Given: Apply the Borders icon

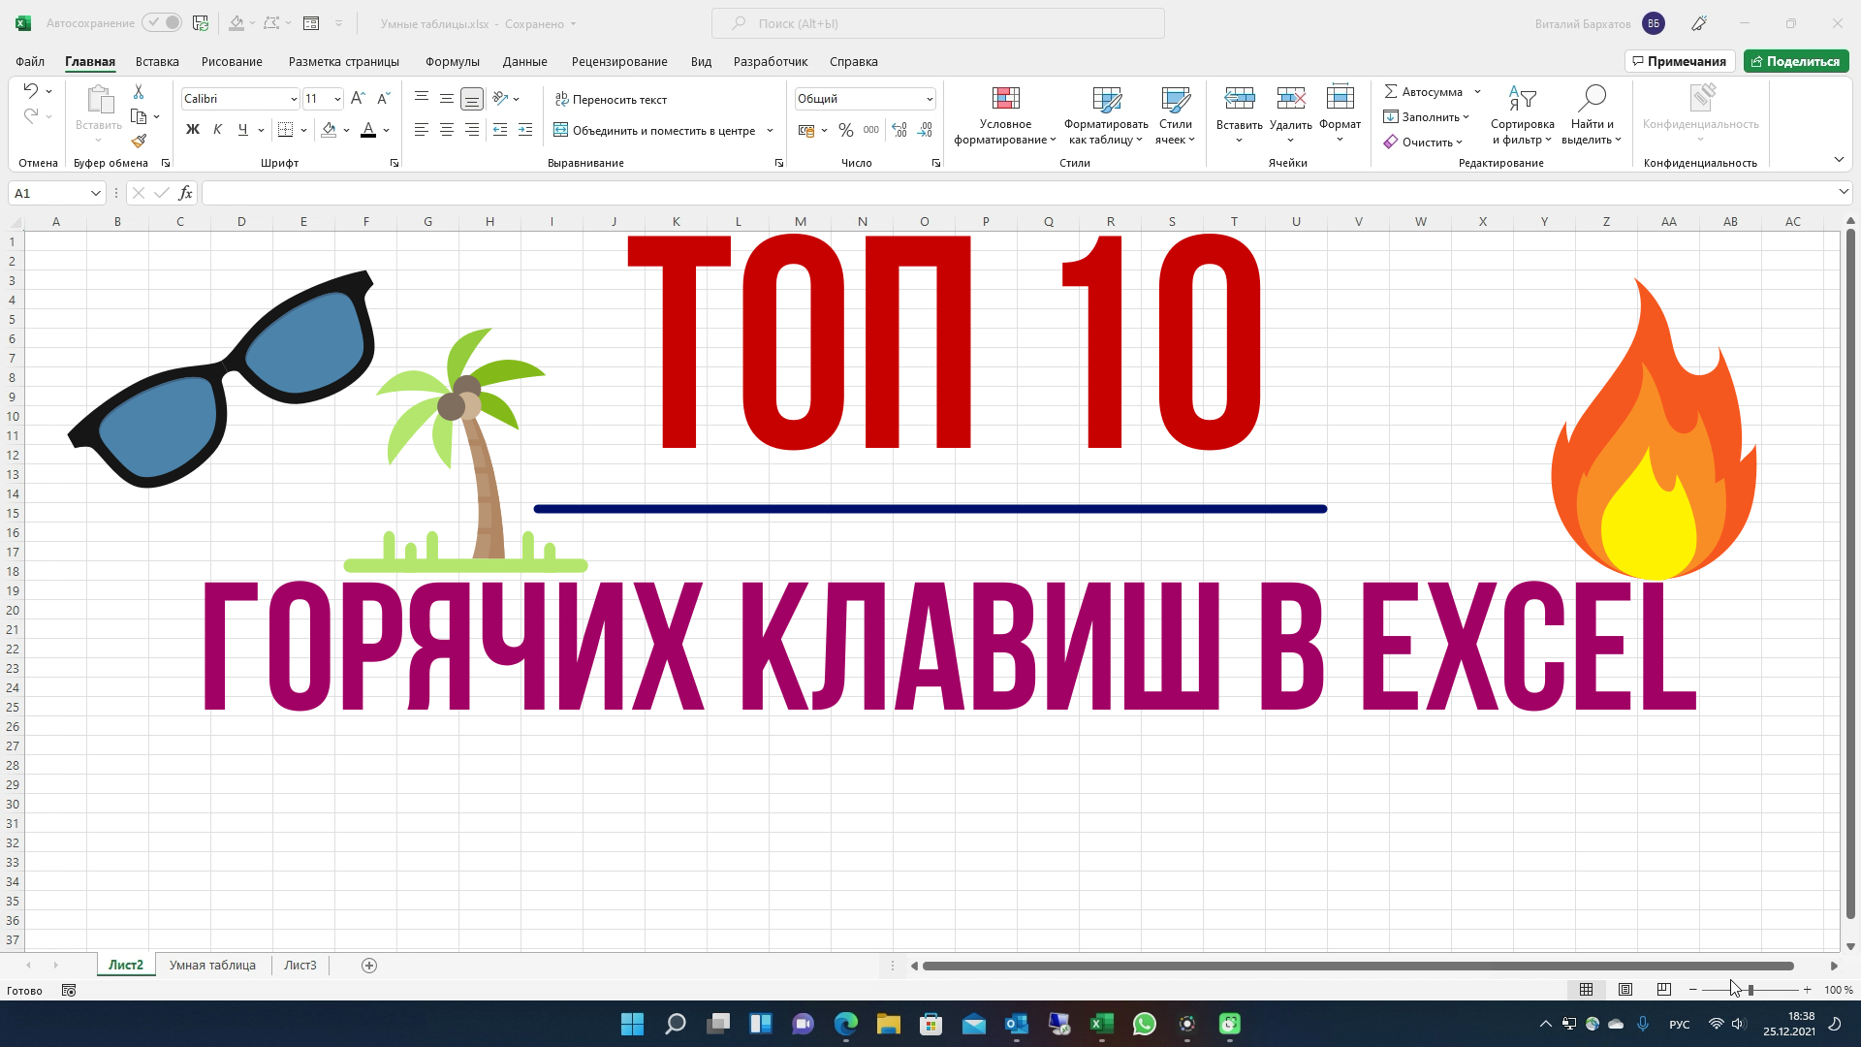Looking at the screenshot, I should 285,130.
